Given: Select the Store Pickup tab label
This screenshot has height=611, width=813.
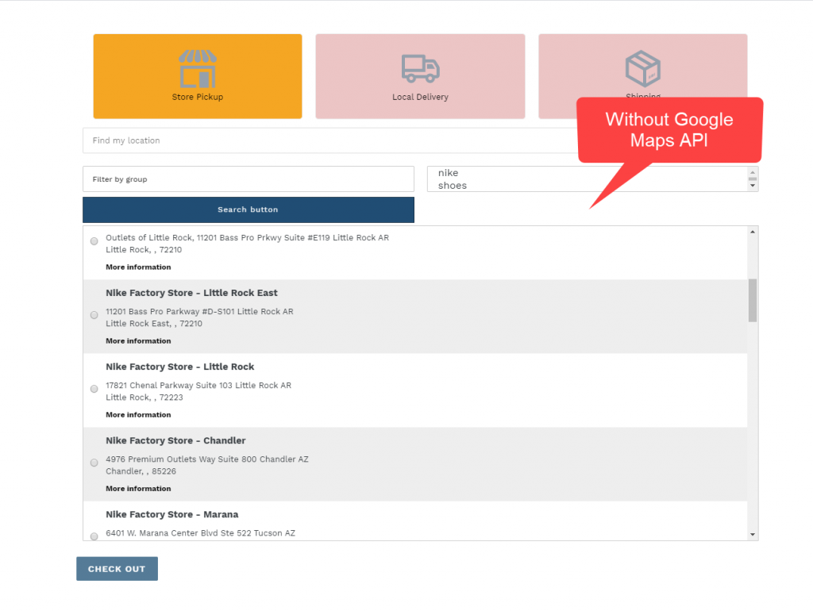Looking at the screenshot, I should coord(198,97).
